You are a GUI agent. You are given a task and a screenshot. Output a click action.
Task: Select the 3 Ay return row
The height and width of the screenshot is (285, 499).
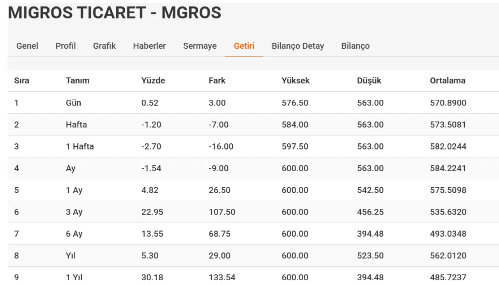(x=253, y=212)
